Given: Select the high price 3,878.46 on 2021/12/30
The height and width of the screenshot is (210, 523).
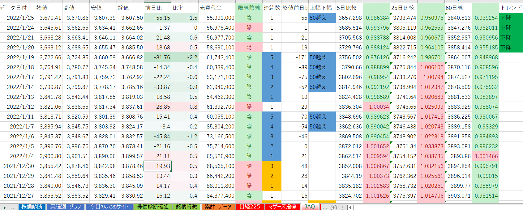Looking at the screenshot, I should (76, 166).
